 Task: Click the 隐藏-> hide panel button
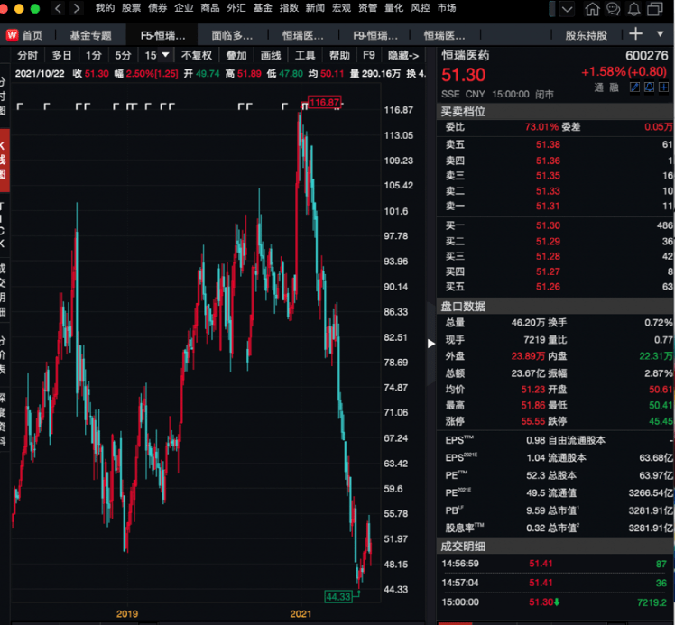pyautogui.click(x=403, y=55)
